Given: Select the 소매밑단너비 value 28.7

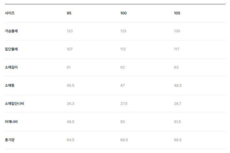Looking at the screenshot, I should pyautogui.click(x=178, y=104).
